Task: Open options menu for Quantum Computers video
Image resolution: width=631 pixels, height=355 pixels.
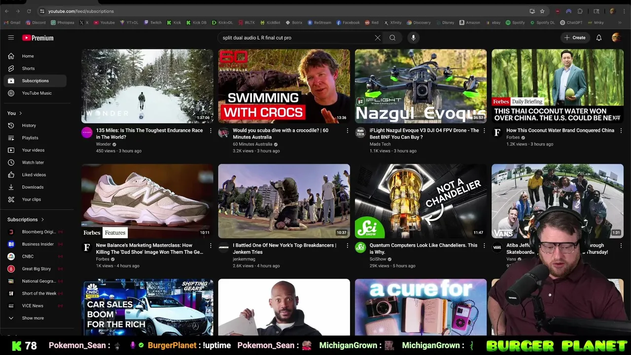Action: [484, 246]
